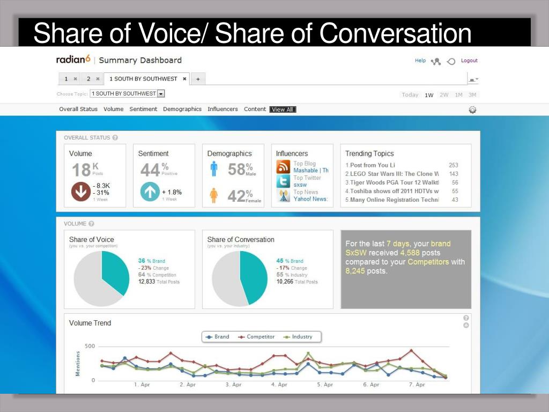549x412 pixels.
Task: Click the refresh icon beside Logout
Action: 451,62
